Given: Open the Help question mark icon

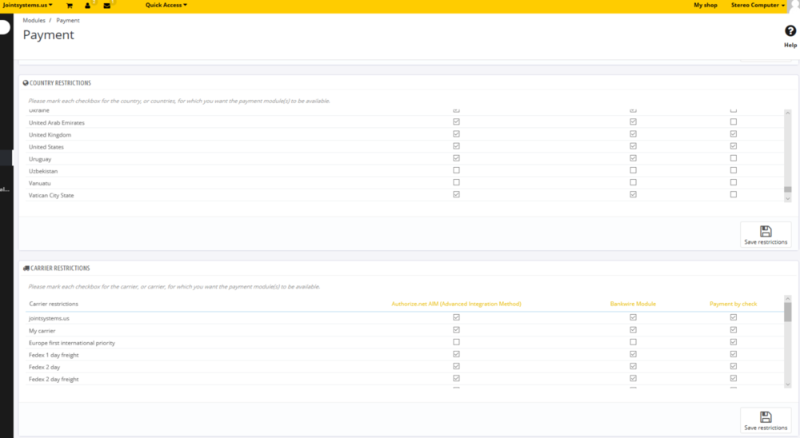Looking at the screenshot, I should (790, 32).
